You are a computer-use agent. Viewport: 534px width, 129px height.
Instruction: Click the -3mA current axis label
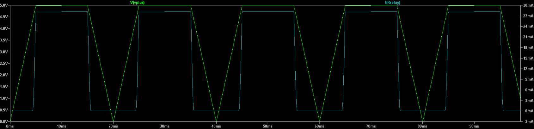coord(529,122)
